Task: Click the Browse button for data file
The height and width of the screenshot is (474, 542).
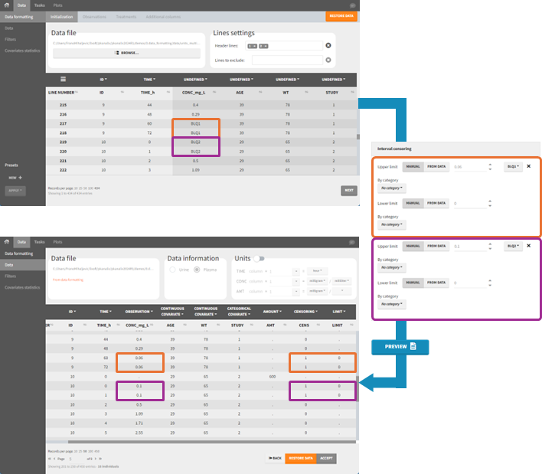Action: (x=126, y=53)
